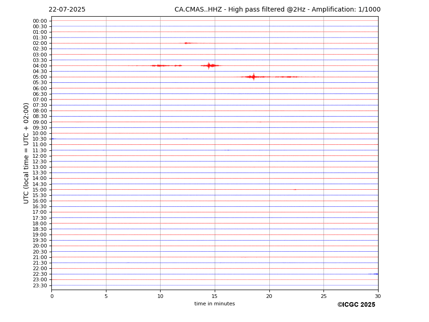This screenshot has width=429, height=322.
Task: Click the x-axis tick label 10
Action: (x=160, y=296)
